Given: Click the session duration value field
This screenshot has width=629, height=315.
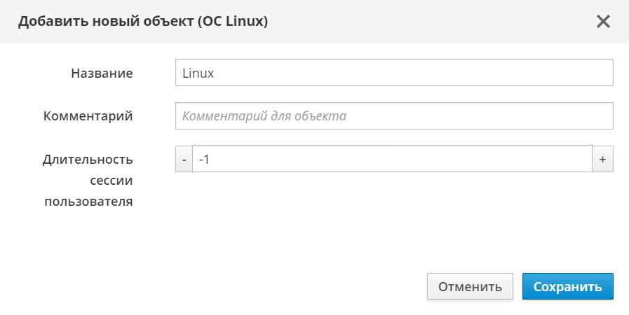Looking at the screenshot, I should click(392, 159).
